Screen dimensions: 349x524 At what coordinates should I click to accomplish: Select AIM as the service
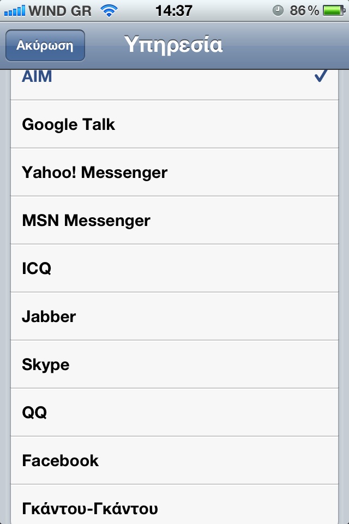[x=174, y=85]
